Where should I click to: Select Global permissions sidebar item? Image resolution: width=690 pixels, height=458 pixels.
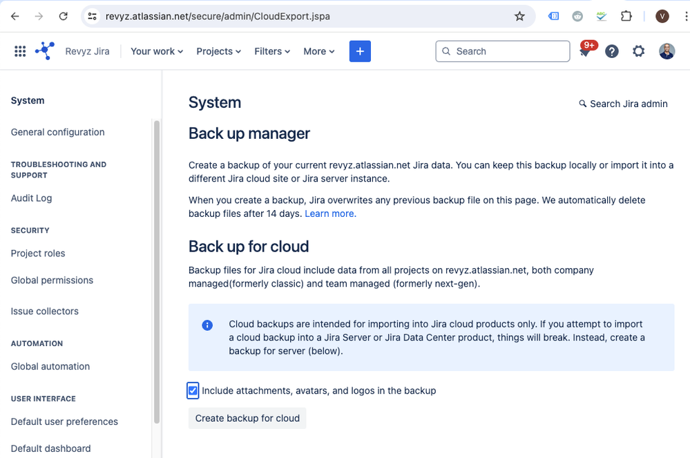click(52, 280)
